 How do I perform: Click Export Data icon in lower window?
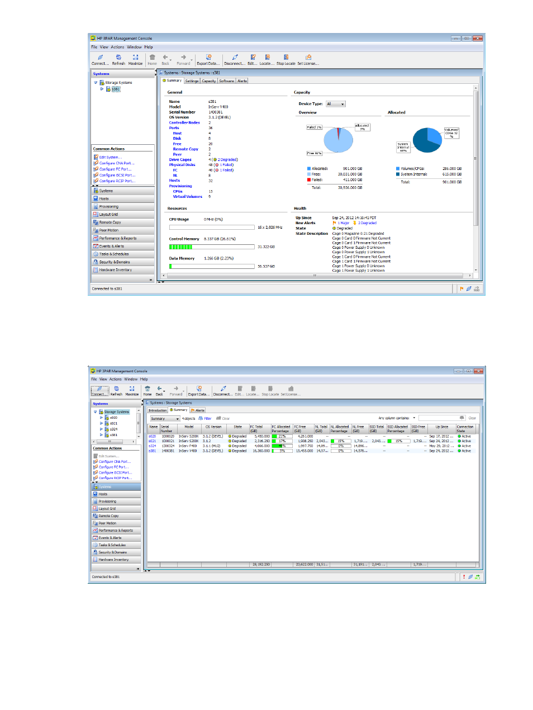pyautogui.click(x=199, y=389)
